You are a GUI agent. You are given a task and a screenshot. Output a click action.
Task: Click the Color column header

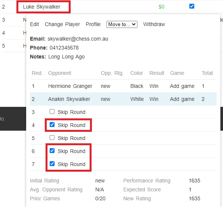(x=137, y=73)
